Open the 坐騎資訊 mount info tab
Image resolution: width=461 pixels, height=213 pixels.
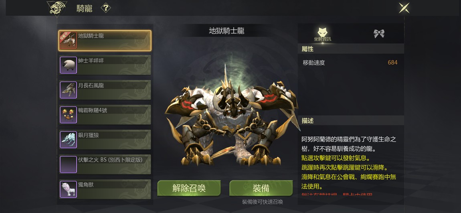pyautogui.click(x=323, y=34)
